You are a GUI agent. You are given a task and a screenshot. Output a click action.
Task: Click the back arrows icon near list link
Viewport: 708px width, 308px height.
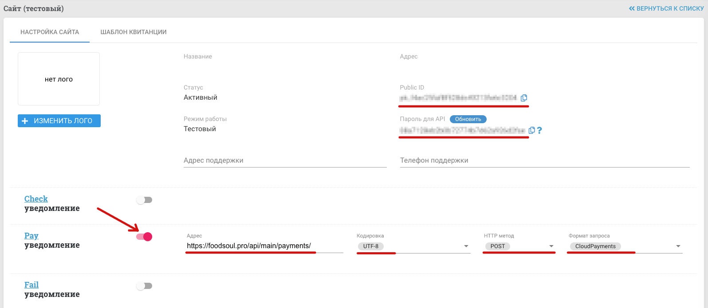[x=632, y=8]
